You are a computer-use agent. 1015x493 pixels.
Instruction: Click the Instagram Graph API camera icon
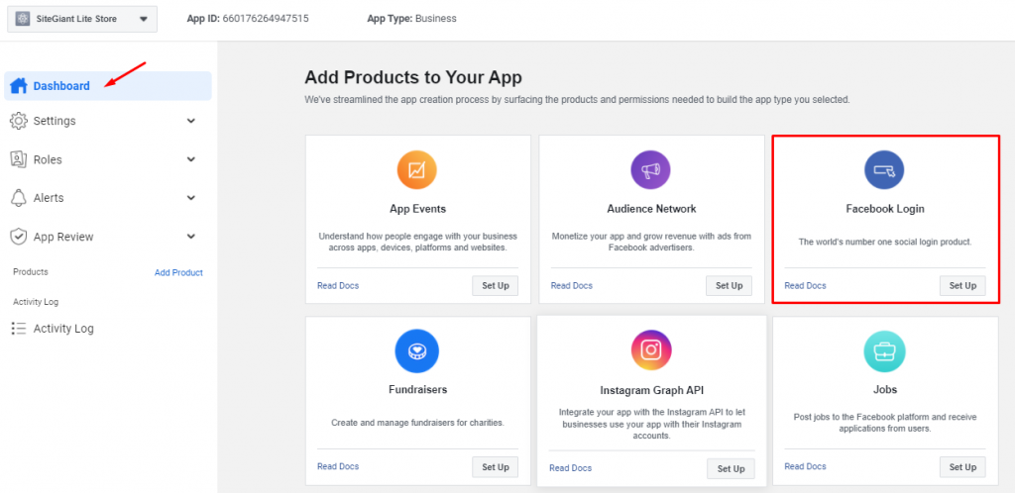pos(651,350)
